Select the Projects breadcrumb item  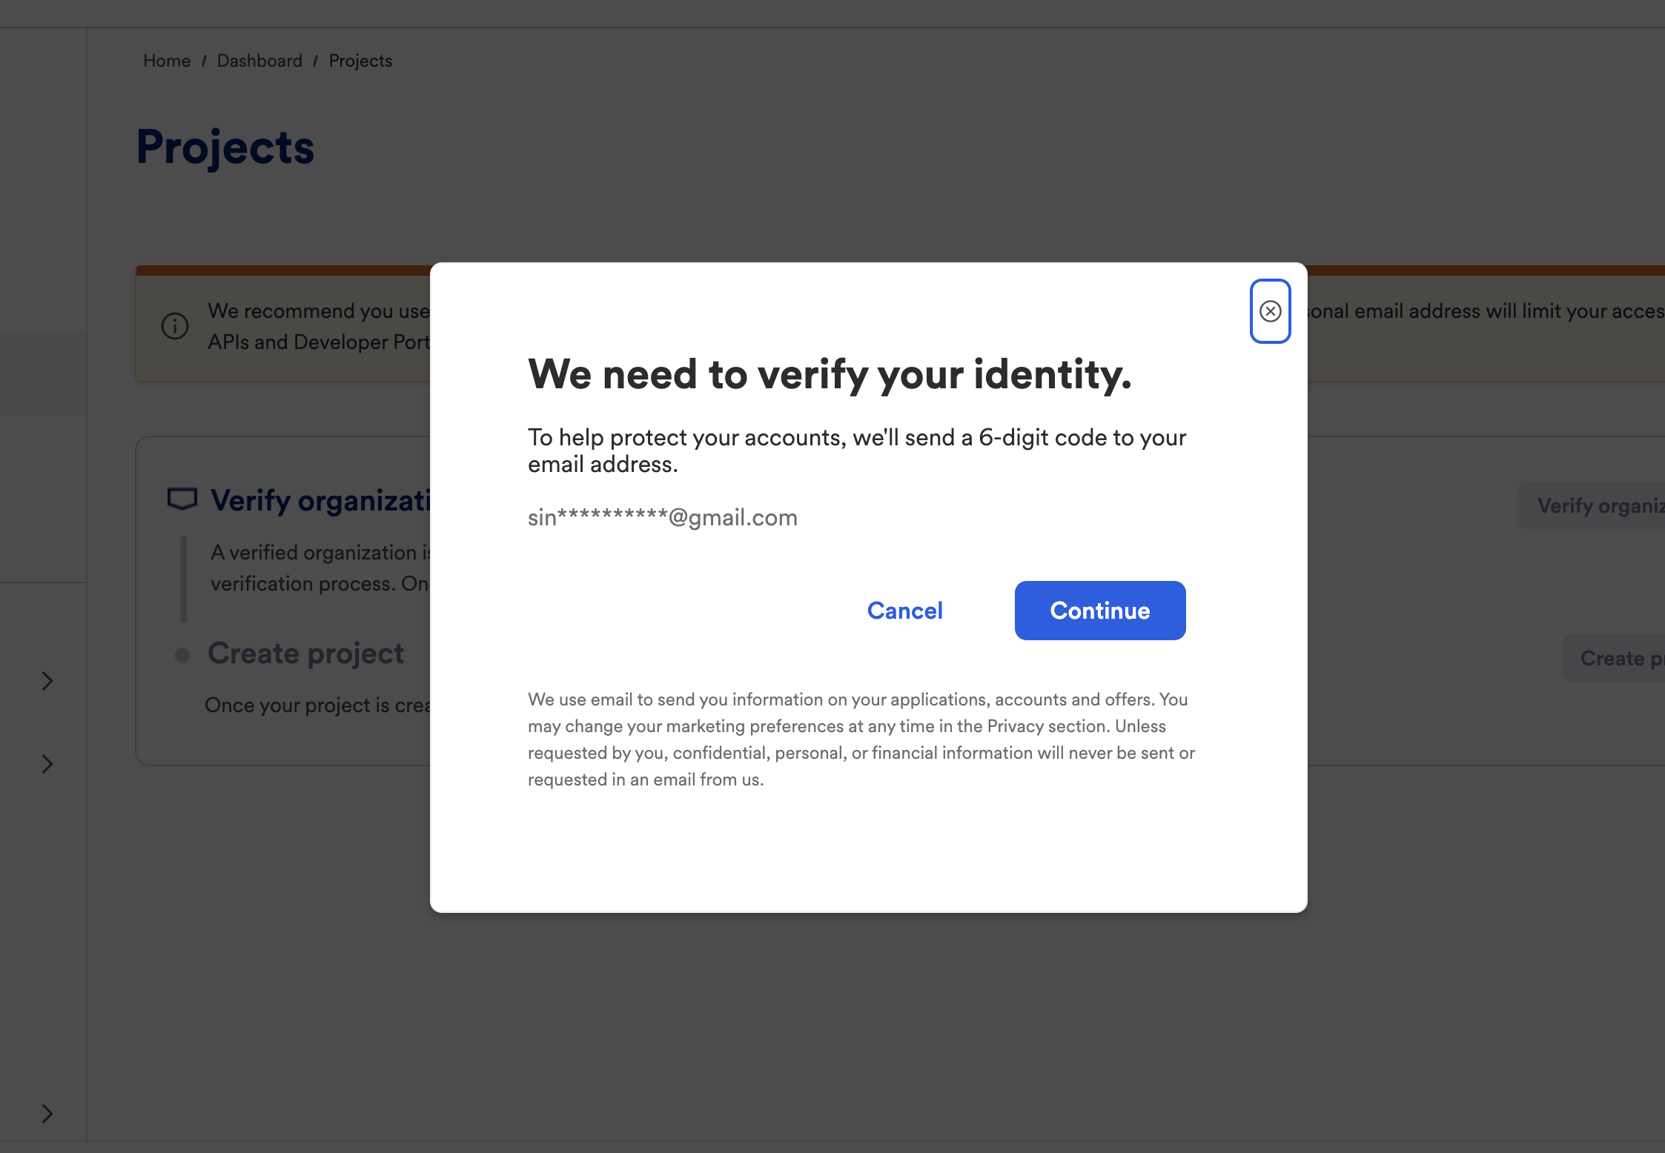pyautogui.click(x=360, y=60)
